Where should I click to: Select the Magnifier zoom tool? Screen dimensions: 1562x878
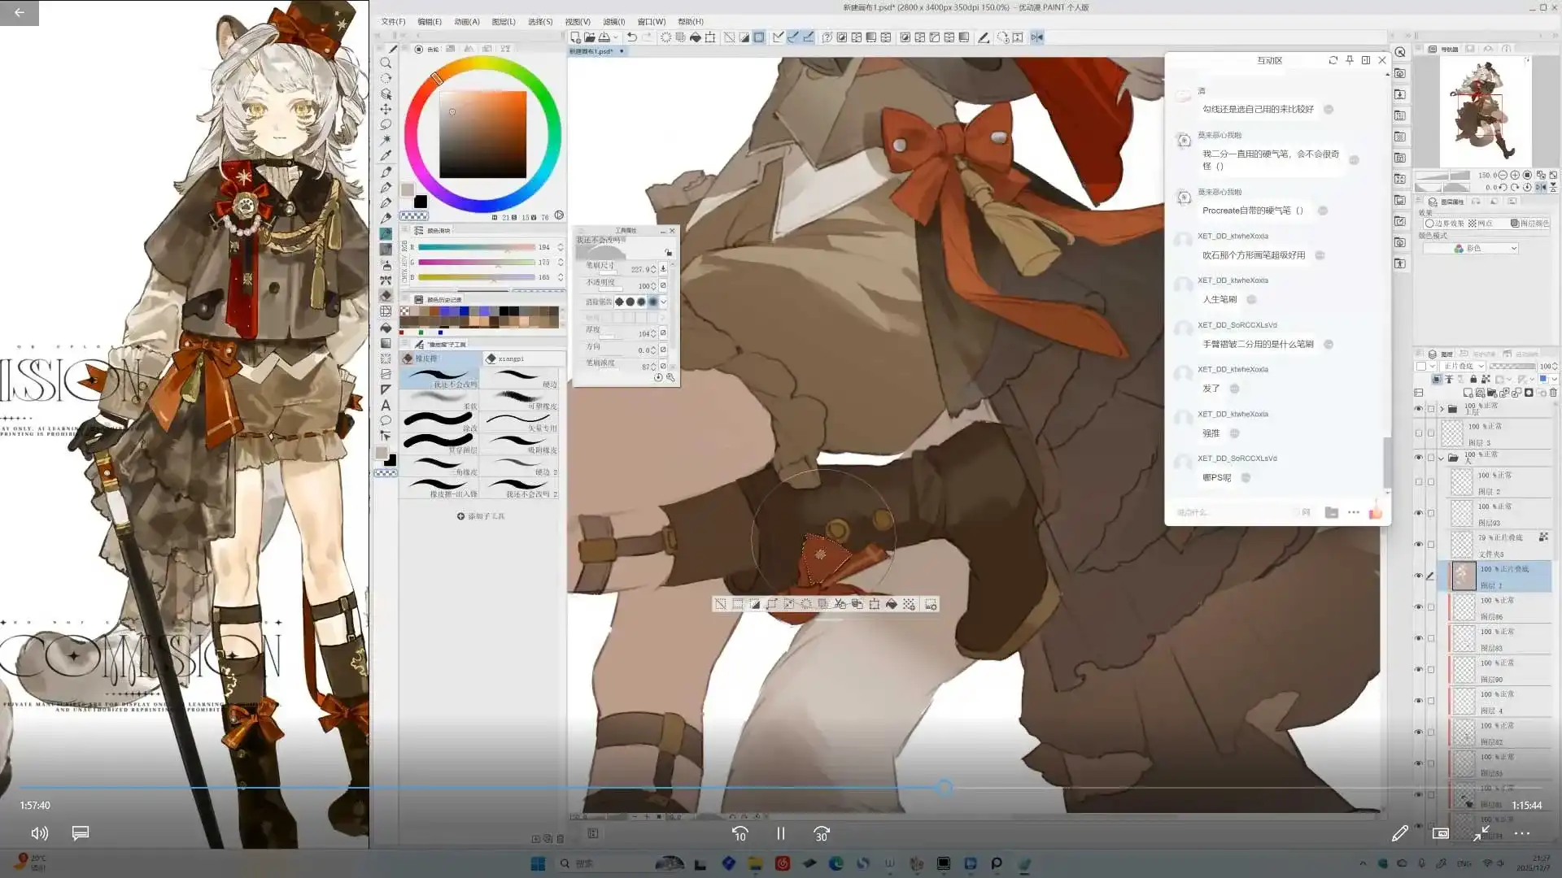[386, 63]
